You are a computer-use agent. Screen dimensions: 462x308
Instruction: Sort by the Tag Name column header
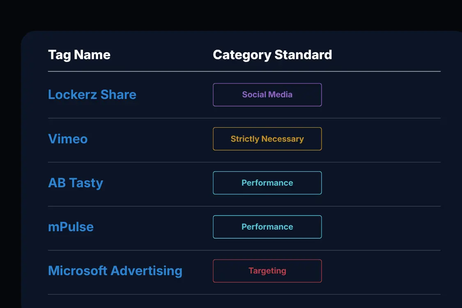coord(79,55)
